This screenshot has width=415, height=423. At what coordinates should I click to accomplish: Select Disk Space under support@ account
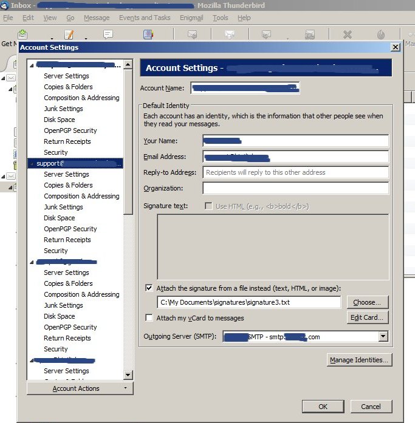(60, 218)
